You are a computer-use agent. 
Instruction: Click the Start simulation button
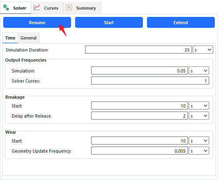click(x=109, y=23)
